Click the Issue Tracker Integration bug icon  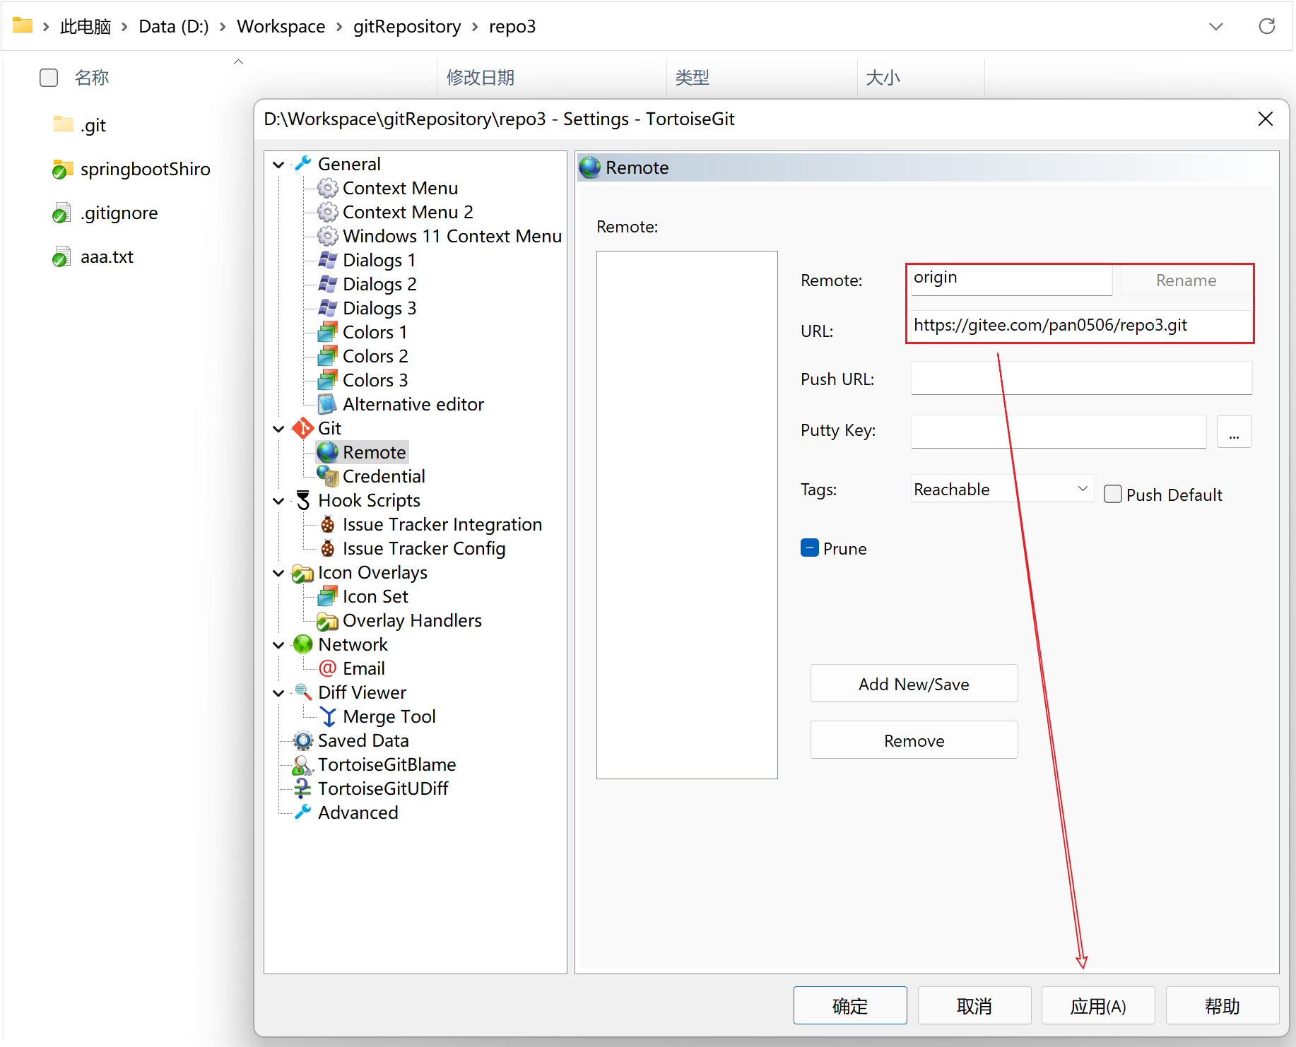tap(327, 525)
